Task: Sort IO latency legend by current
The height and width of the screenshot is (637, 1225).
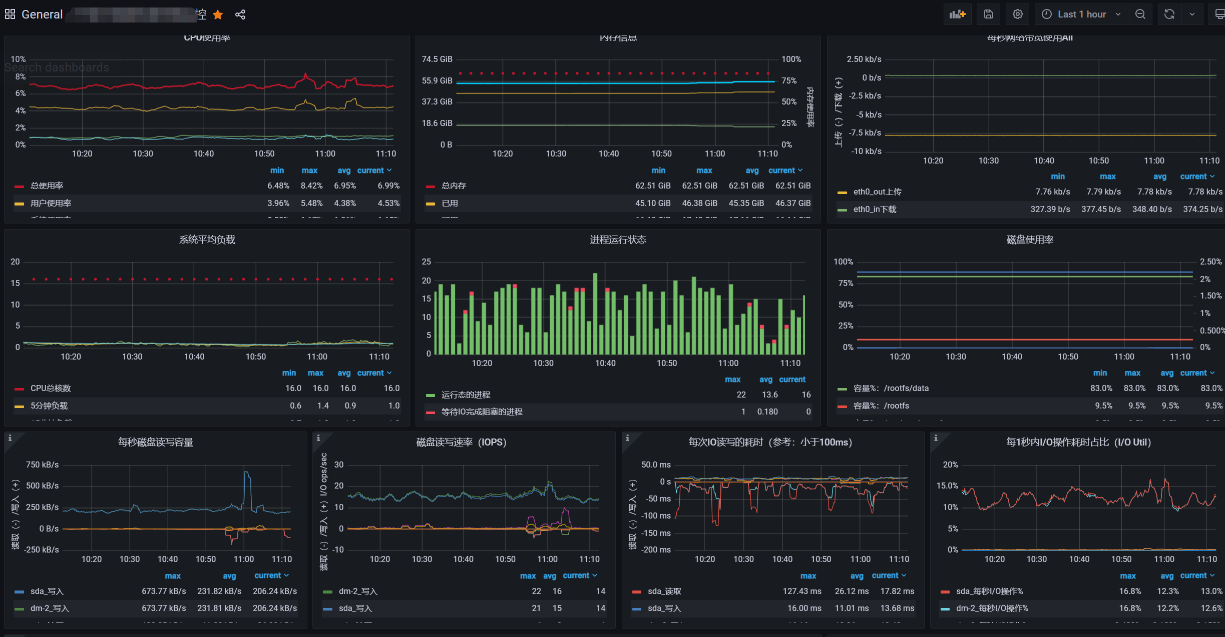Action: click(x=889, y=575)
